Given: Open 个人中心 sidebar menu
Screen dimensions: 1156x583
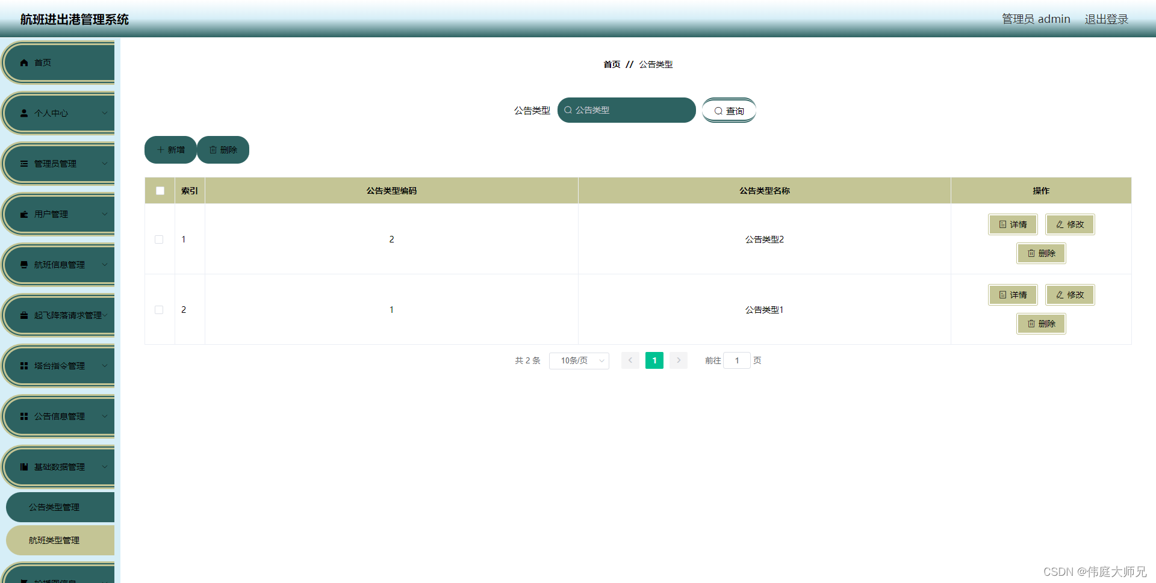Looking at the screenshot, I should click(59, 113).
